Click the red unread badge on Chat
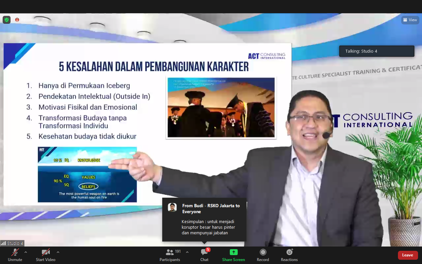The height and width of the screenshot is (264, 422). pos(208,250)
